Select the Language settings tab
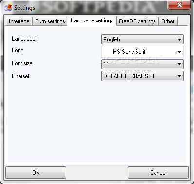This screenshot has height=184, width=194. click(x=92, y=21)
